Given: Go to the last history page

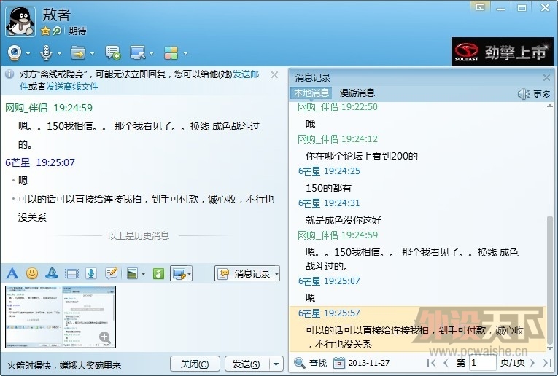Looking at the screenshot, I should point(547,363).
